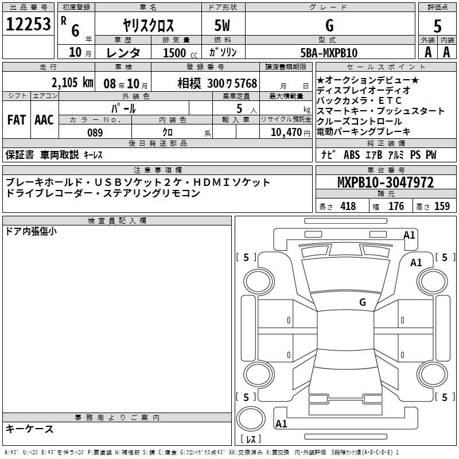
Task: Select the A1 mark on the rear bumper
Action: (281, 423)
